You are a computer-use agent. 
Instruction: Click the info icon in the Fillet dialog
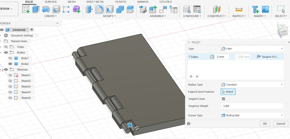click(x=189, y=124)
